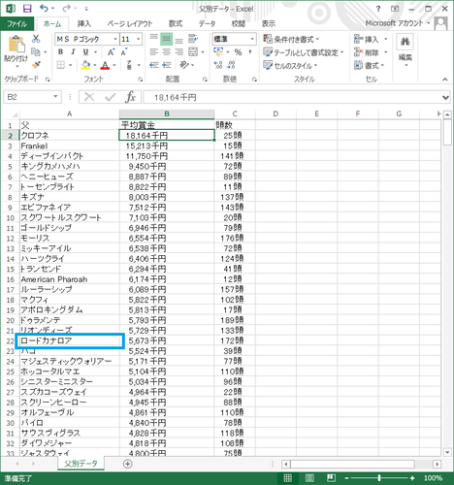Toggle Bold formatting

60,52
